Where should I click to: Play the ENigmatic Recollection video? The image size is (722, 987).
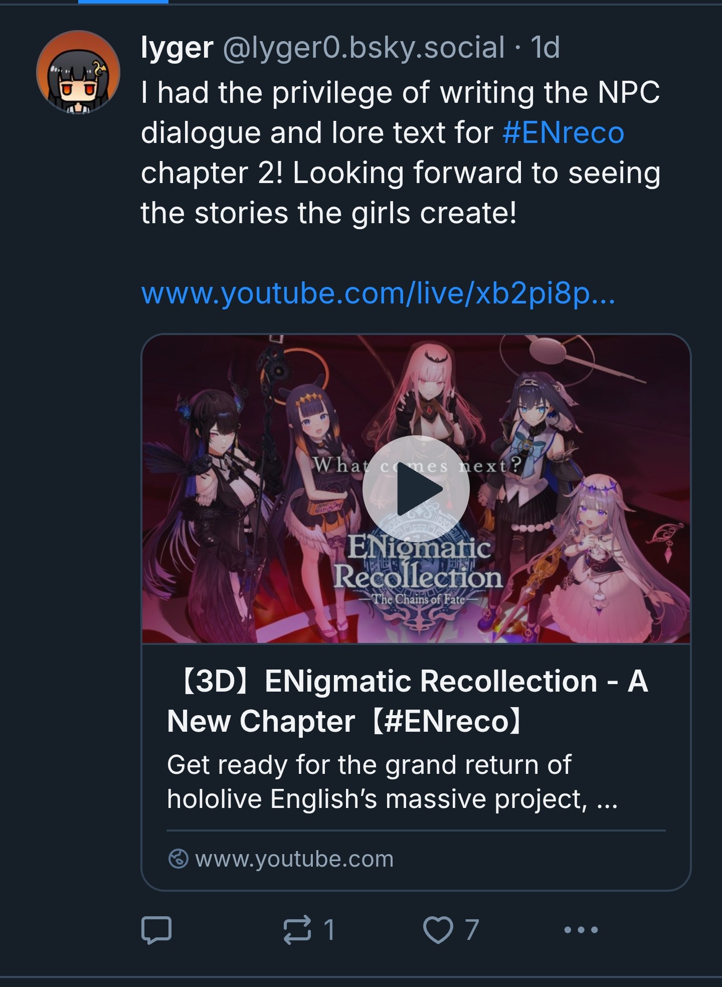(416, 489)
